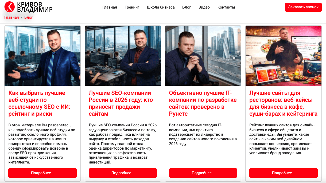Click the Заказать звонок button
Image resolution: width=326 pixels, height=183 pixels.
(303, 7)
